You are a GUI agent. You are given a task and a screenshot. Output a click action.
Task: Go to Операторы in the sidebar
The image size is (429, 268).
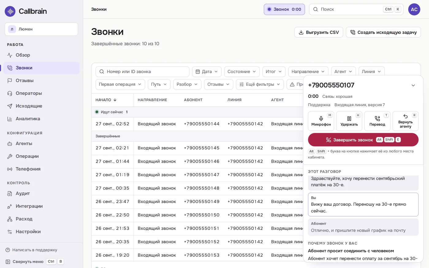[x=41, y=93]
